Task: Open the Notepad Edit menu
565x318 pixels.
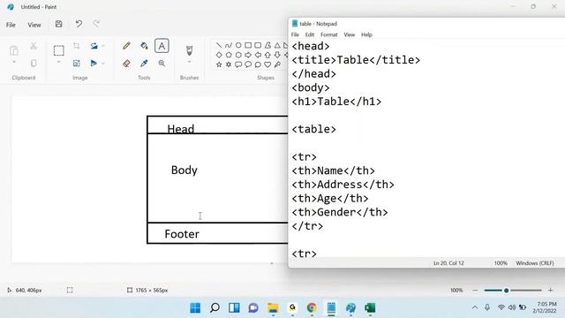Action: point(310,34)
